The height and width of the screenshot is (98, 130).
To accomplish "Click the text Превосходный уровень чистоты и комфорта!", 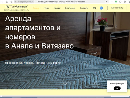I will [33, 63].
